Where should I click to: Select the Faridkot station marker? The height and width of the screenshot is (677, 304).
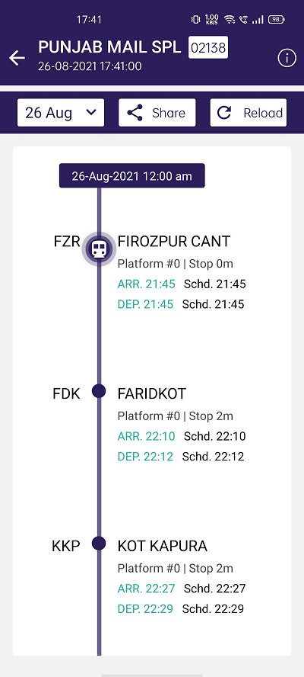click(99, 391)
